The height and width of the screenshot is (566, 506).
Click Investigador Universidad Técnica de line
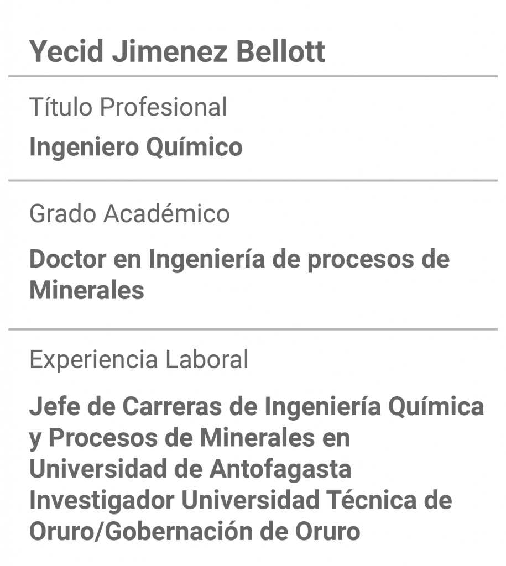click(241, 500)
